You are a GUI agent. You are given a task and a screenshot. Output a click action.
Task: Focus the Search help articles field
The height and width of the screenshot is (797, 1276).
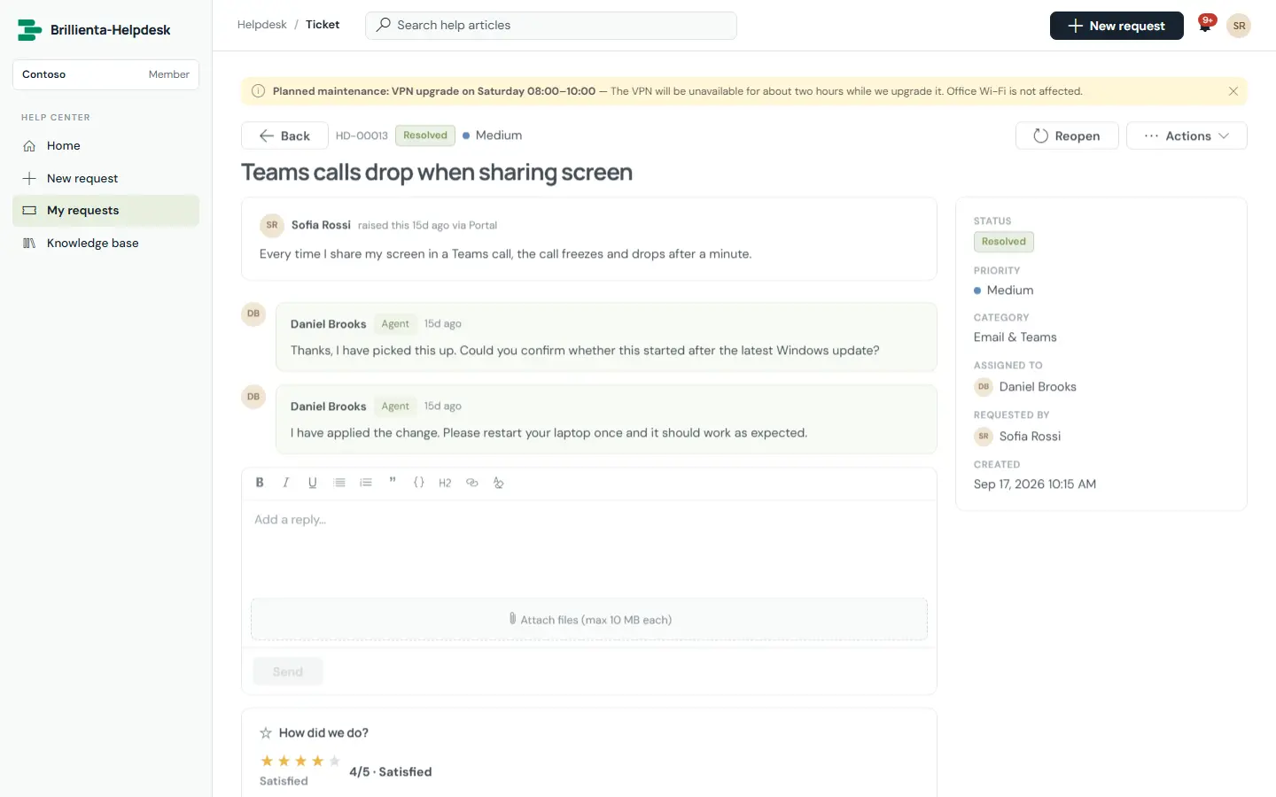tap(551, 25)
